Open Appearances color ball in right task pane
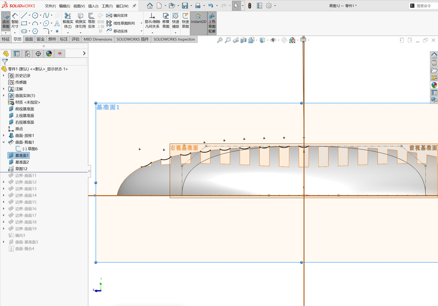Viewport: 438px width, 306px height. click(434, 85)
